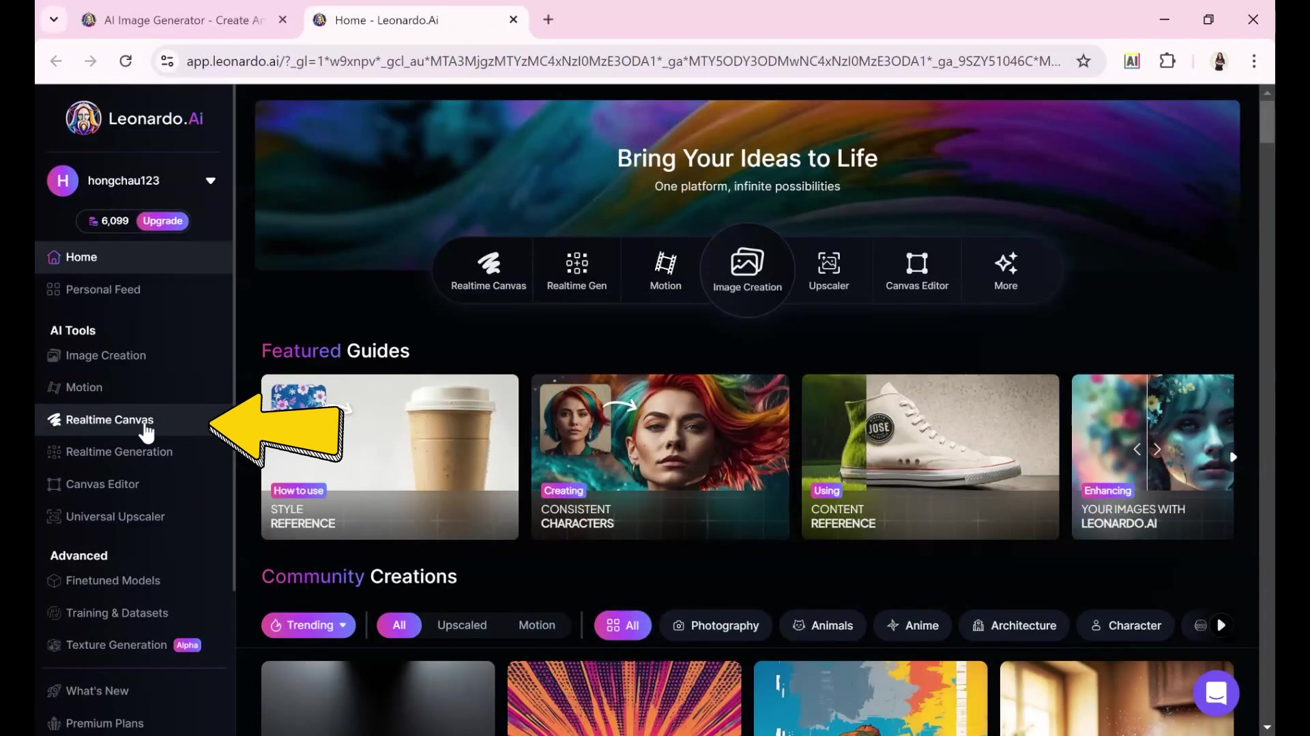Click the Leonardo.Ai logo
The image size is (1310, 736).
pyautogui.click(x=134, y=119)
